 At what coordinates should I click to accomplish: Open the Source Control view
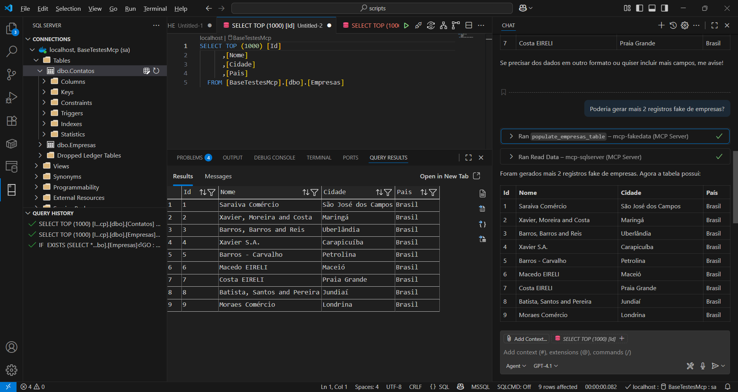[x=12, y=75]
